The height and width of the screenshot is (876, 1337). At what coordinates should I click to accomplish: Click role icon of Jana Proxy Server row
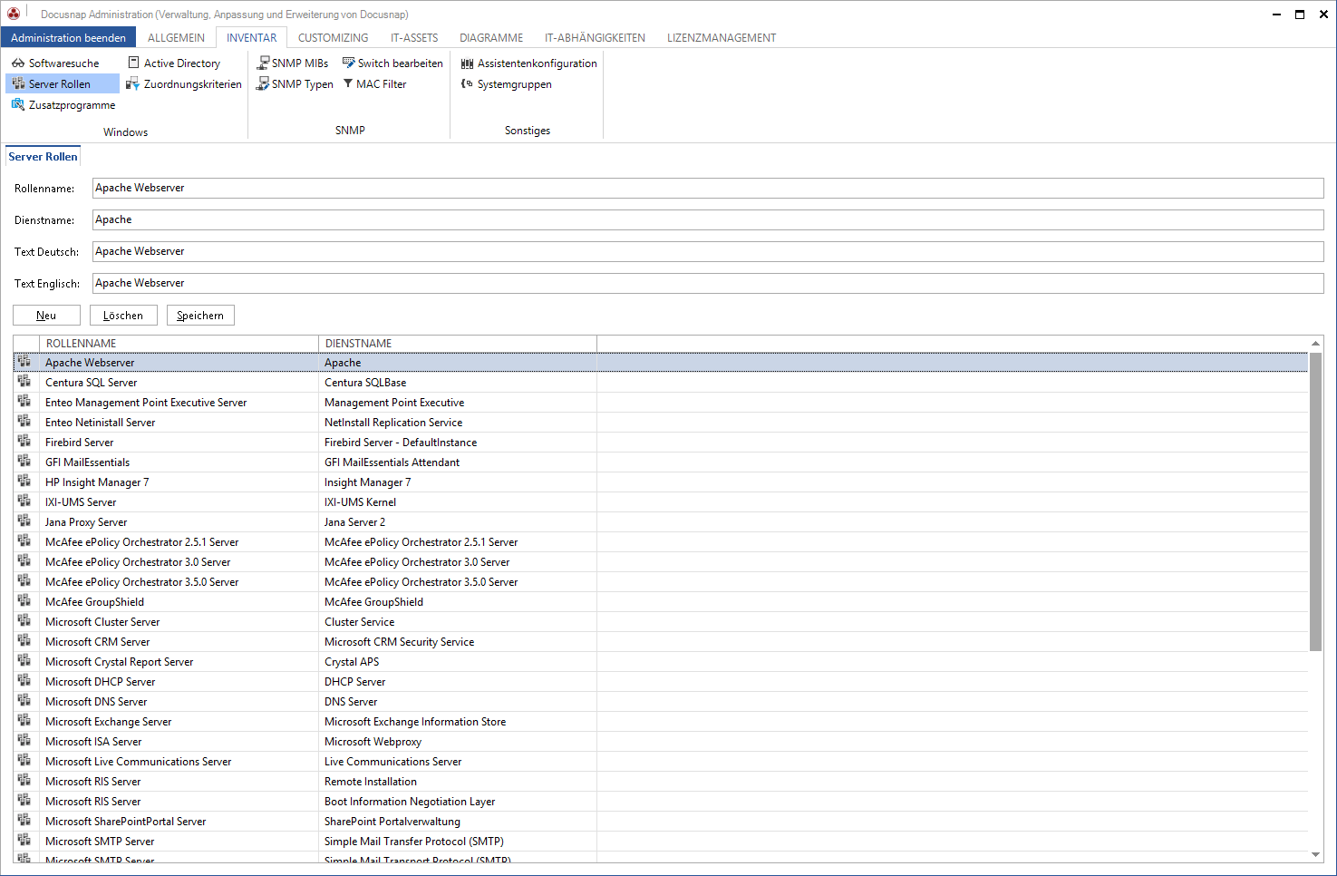[x=24, y=521]
